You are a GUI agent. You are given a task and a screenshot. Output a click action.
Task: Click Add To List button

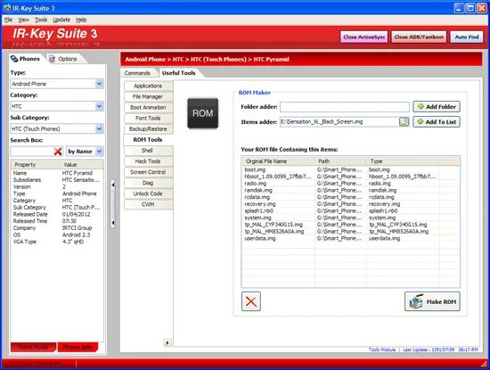pos(437,121)
